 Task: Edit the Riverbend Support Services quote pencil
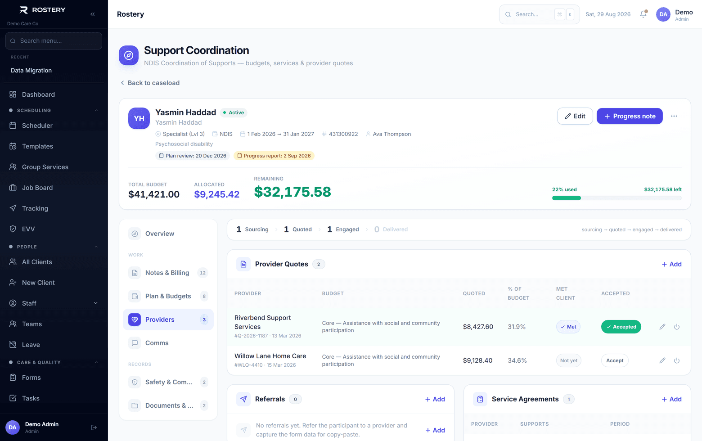pos(662,327)
